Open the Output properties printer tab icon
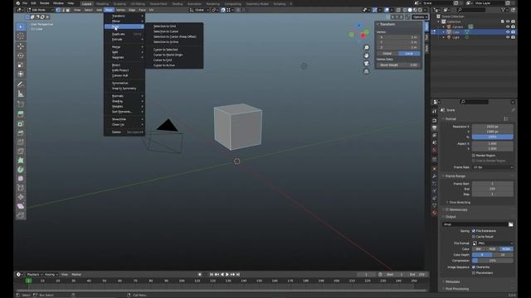The image size is (531, 298). 435,127
